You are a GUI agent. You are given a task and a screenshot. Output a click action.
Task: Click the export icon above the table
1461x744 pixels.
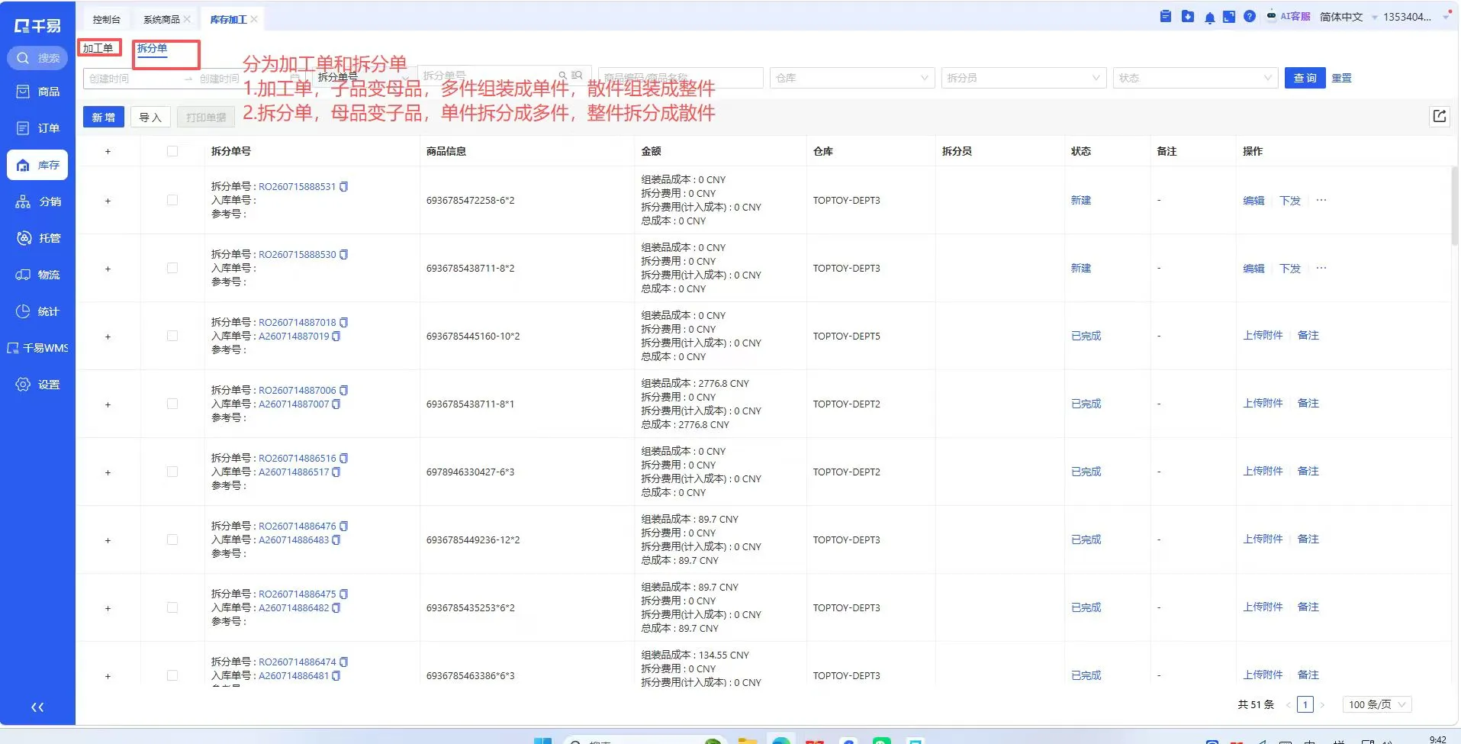[1440, 116]
